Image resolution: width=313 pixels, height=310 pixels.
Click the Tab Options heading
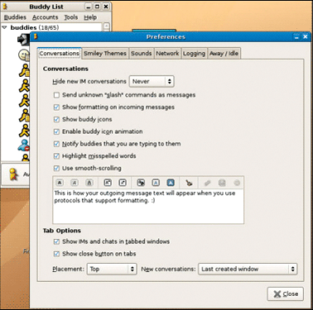tap(62, 231)
